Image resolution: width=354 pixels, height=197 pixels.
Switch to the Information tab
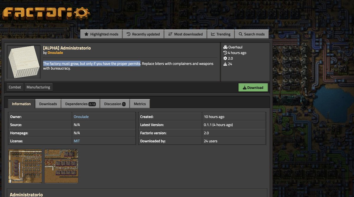[21, 104]
